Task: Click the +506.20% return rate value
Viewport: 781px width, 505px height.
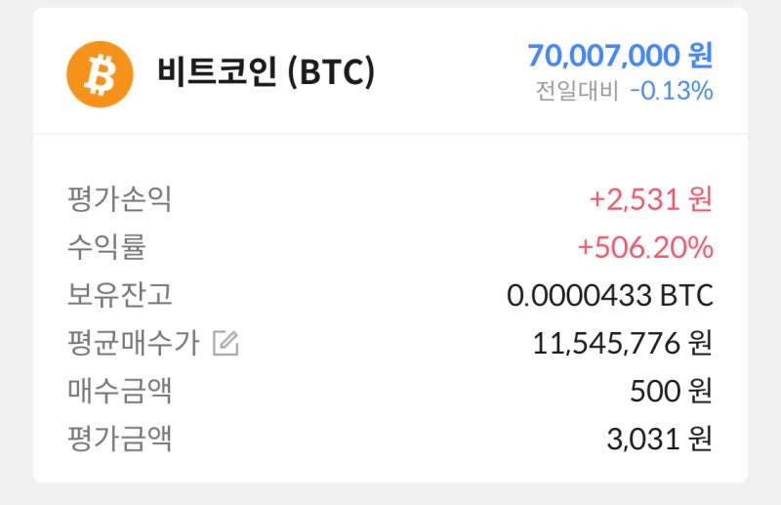Action: coord(645,247)
